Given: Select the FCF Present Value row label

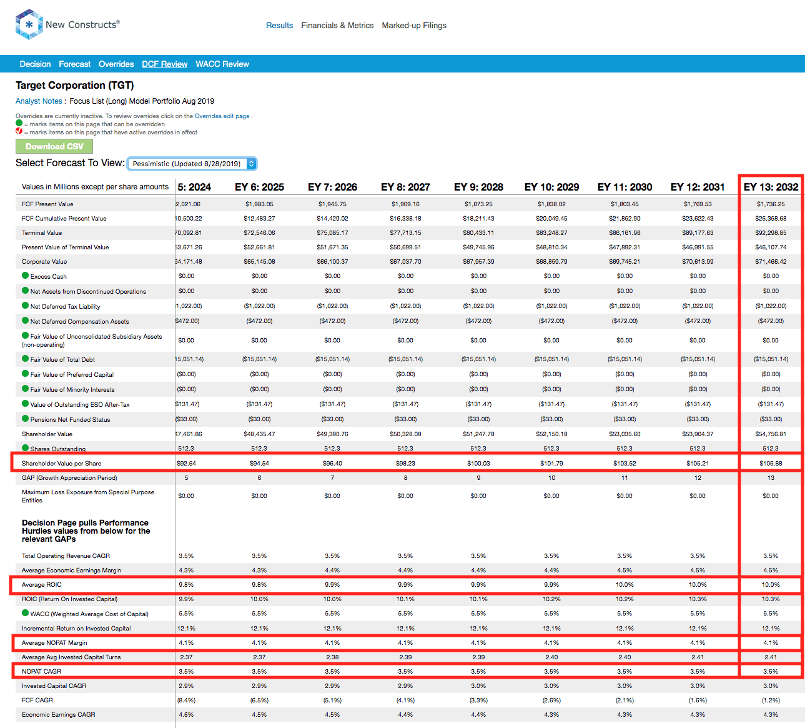Looking at the screenshot, I should click(47, 204).
